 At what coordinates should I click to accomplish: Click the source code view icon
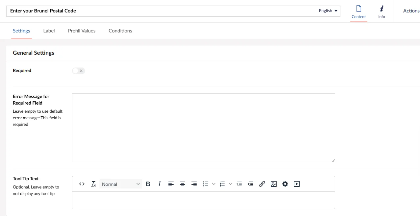coord(82,184)
